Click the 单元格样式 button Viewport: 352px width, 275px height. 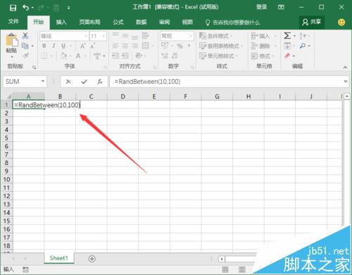point(218,56)
